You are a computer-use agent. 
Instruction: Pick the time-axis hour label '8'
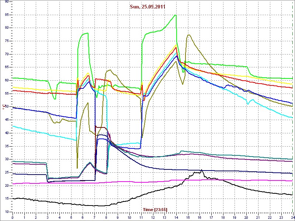pos(106,217)
